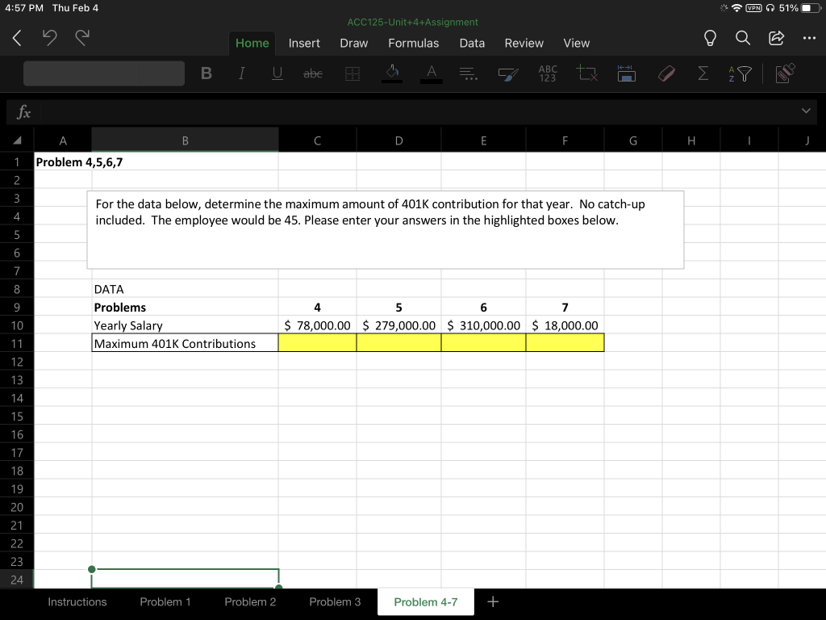Open the Tell Me lightbulb

point(710,38)
